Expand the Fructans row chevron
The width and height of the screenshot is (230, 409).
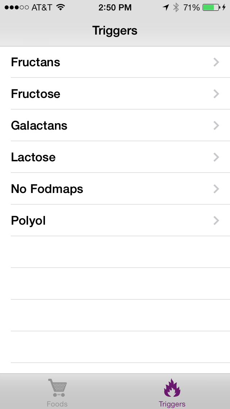216,62
